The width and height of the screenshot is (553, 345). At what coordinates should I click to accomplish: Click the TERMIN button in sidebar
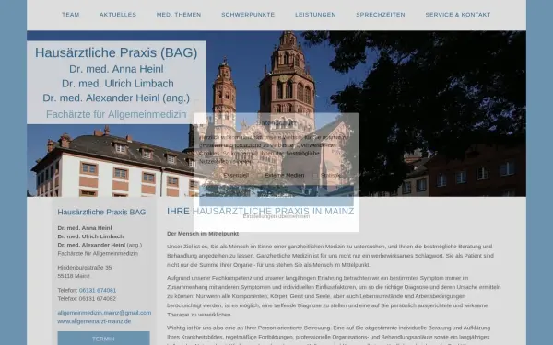[x=103, y=339]
